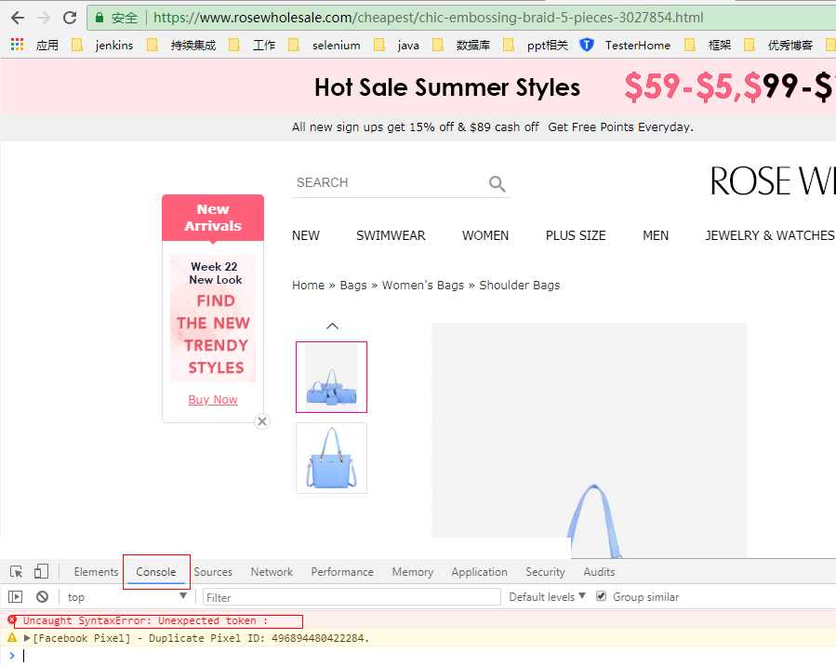This screenshot has height=666, width=836.
Task: Click the console Filter input field
Action: tap(352, 596)
